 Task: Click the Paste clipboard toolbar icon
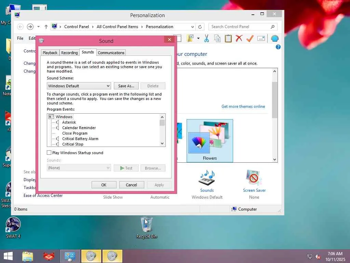pos(228,38)
